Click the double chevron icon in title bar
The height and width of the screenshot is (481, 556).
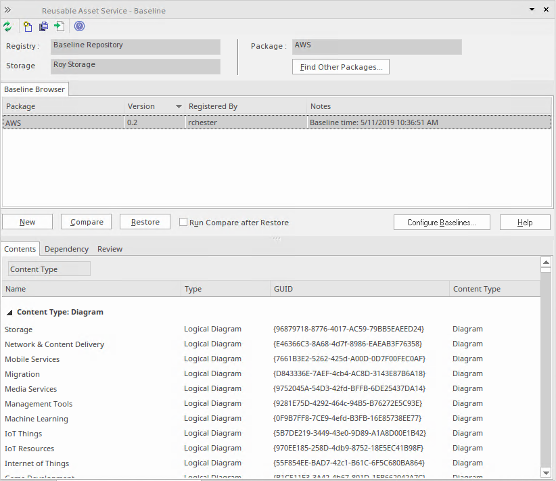point(7,10)
